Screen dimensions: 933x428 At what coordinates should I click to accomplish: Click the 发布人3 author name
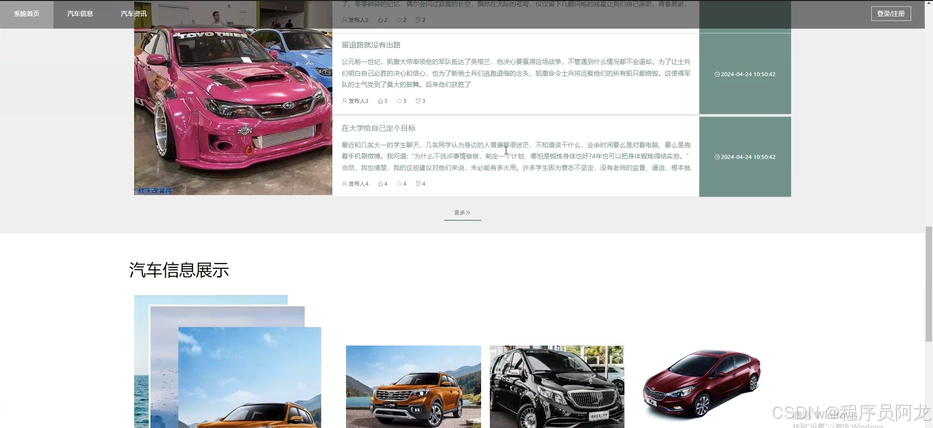tap(358, 101)
